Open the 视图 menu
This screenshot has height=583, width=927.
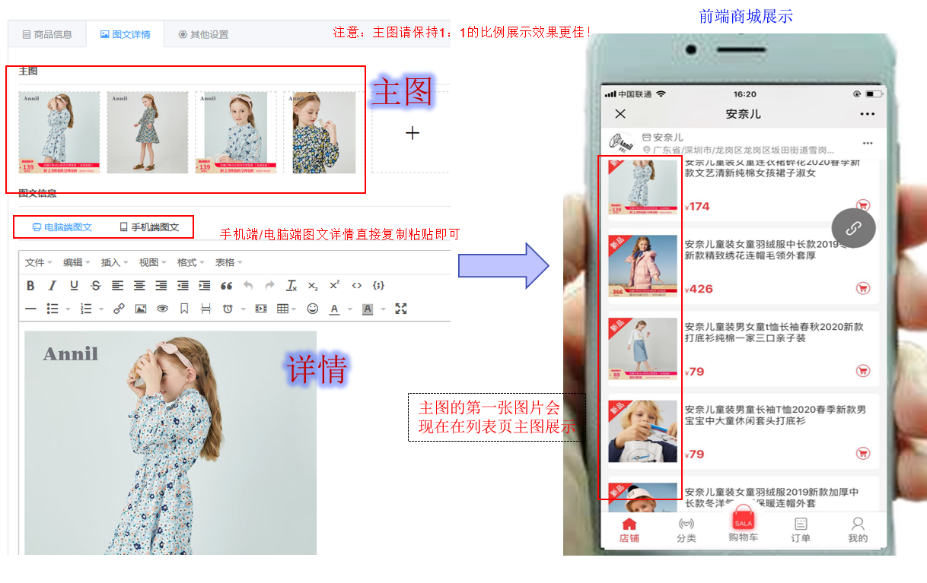click(152, 262)
